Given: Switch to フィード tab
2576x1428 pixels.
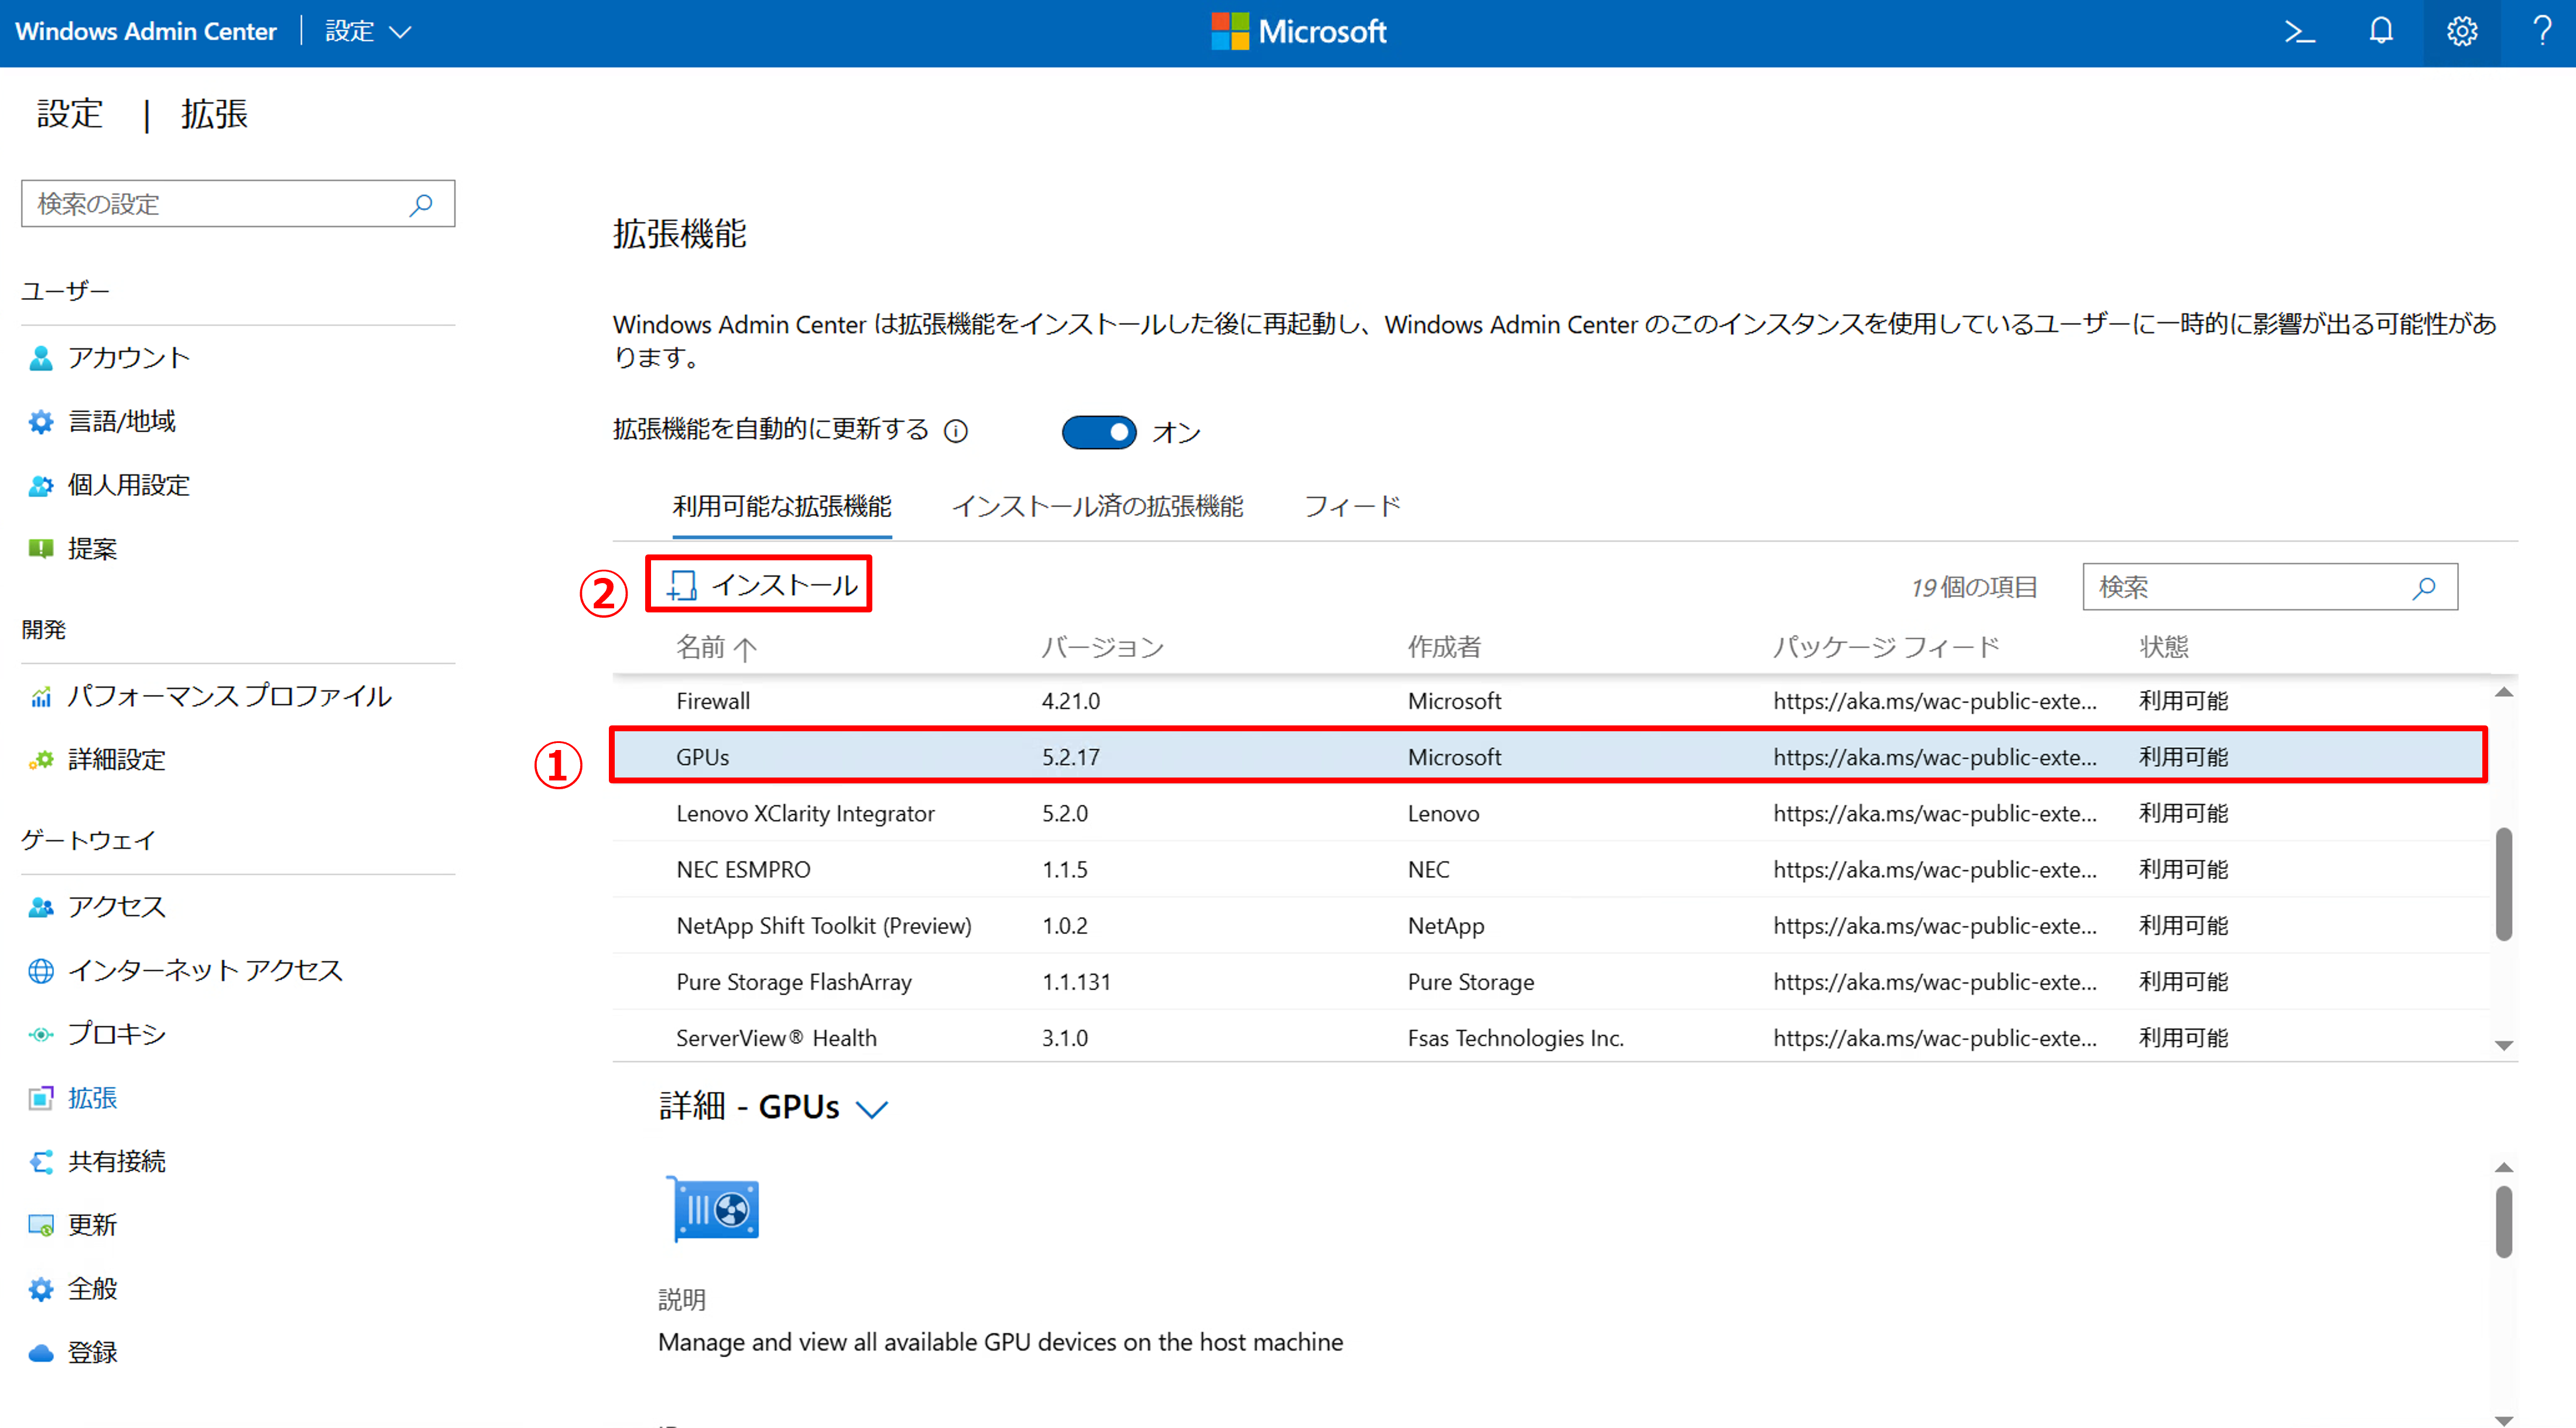Looking at the screenshot, I should (1352, 507).
